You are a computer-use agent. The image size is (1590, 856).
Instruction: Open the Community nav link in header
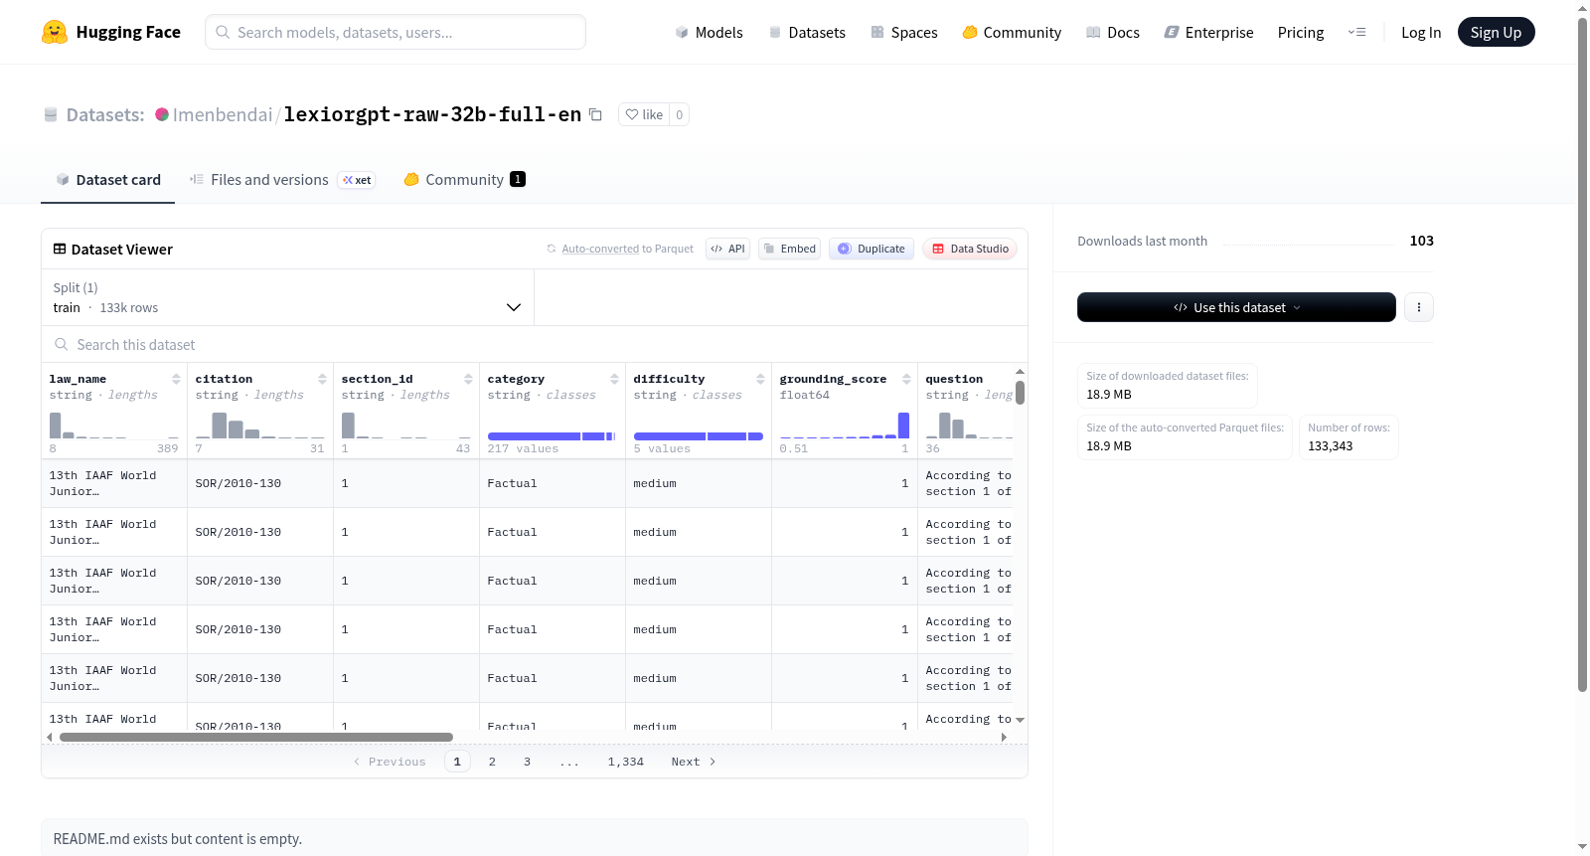(x=1012, y=32)
